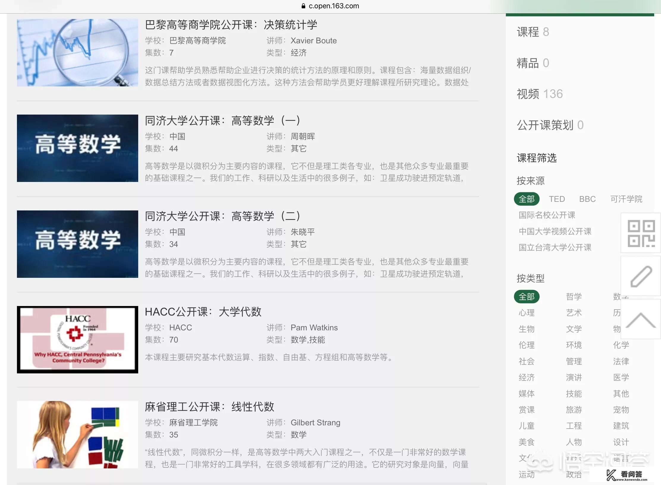Filter type by 美食

(x=527, y=442)
